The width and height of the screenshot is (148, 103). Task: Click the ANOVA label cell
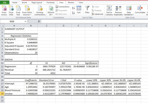pos(14,60)
